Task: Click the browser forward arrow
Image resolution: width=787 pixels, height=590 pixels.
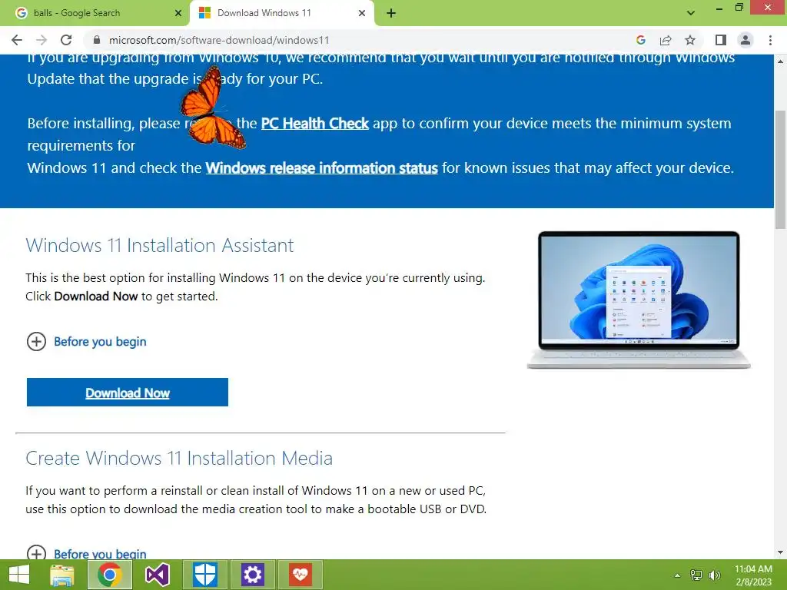Action: coord(42,40)
